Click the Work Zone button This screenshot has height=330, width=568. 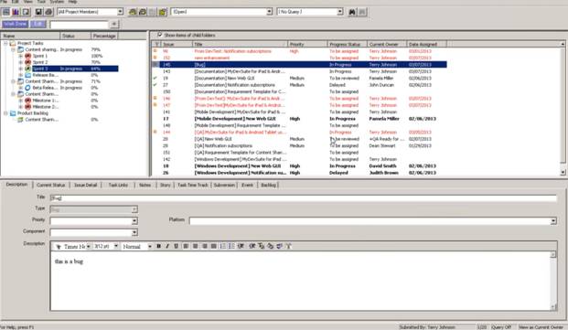16,24
